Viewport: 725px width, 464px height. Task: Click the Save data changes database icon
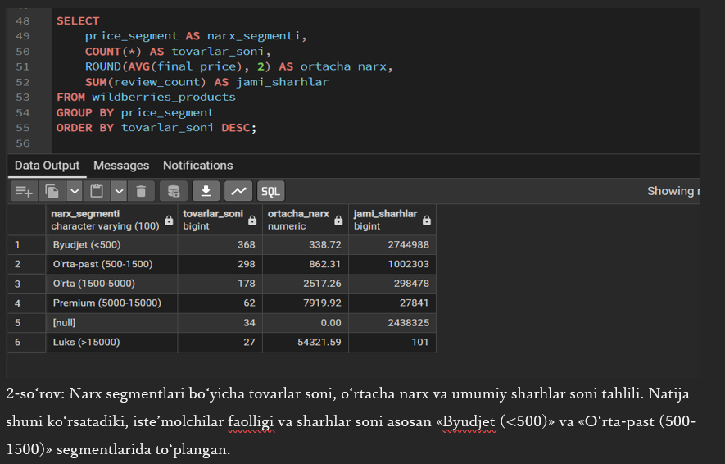(x=174, y=191)
